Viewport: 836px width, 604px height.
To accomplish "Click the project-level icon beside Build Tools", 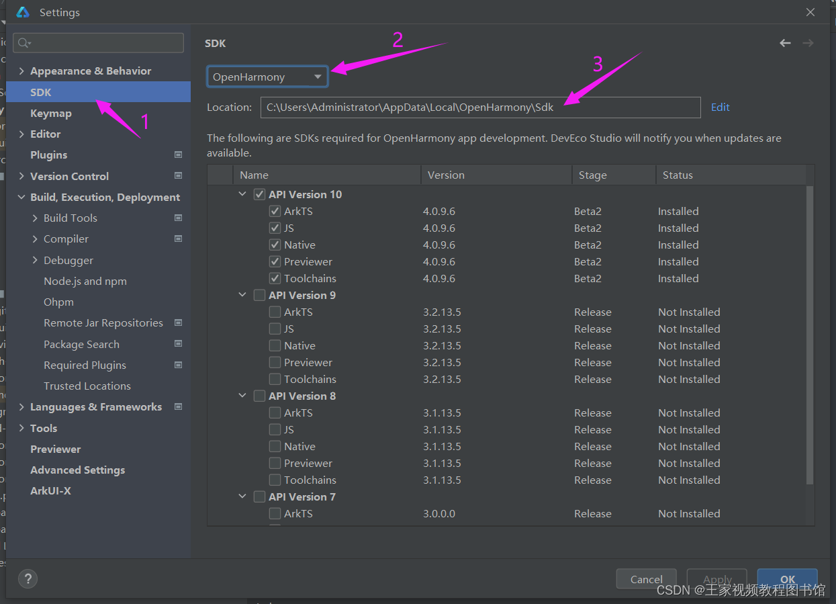I will [x=178, y=218].
